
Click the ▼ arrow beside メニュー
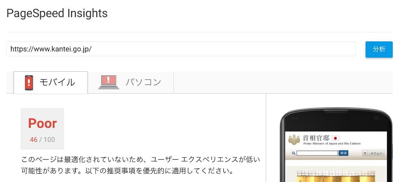point(365,153)
